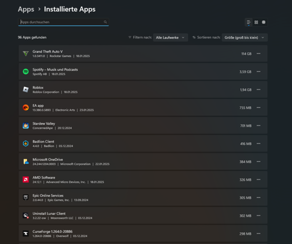
Task: Click the 326 MB size value
Action: [245, 180]
